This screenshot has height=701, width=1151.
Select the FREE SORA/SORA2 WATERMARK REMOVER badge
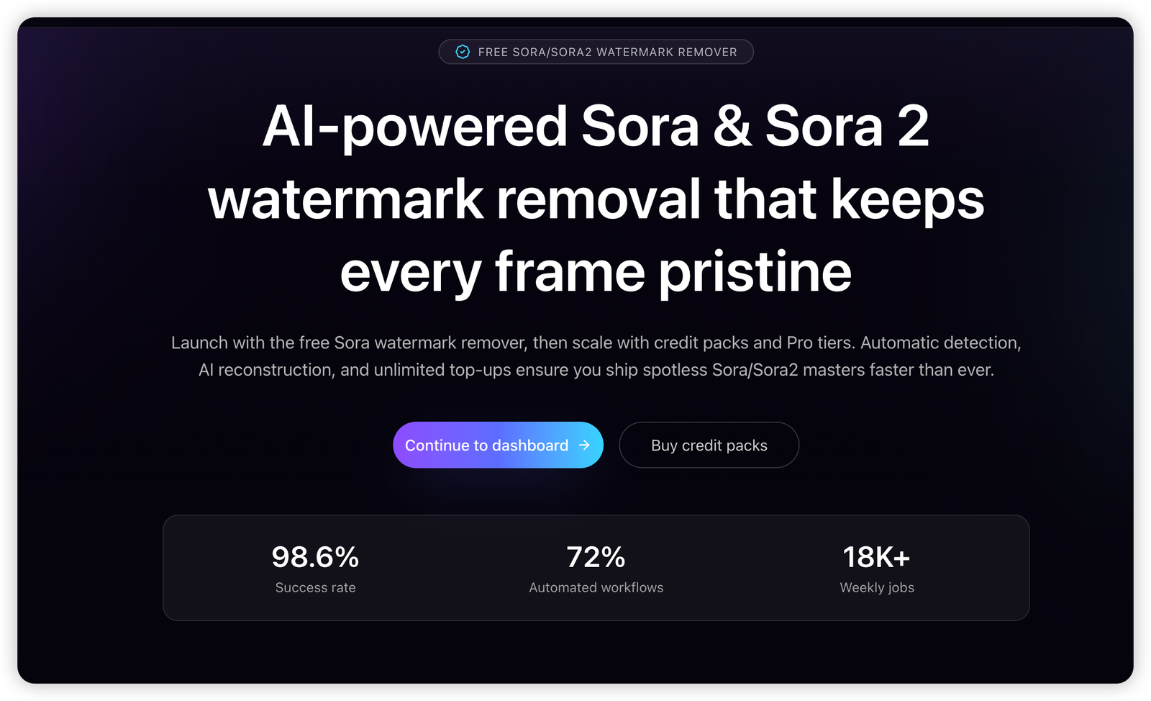596,51
